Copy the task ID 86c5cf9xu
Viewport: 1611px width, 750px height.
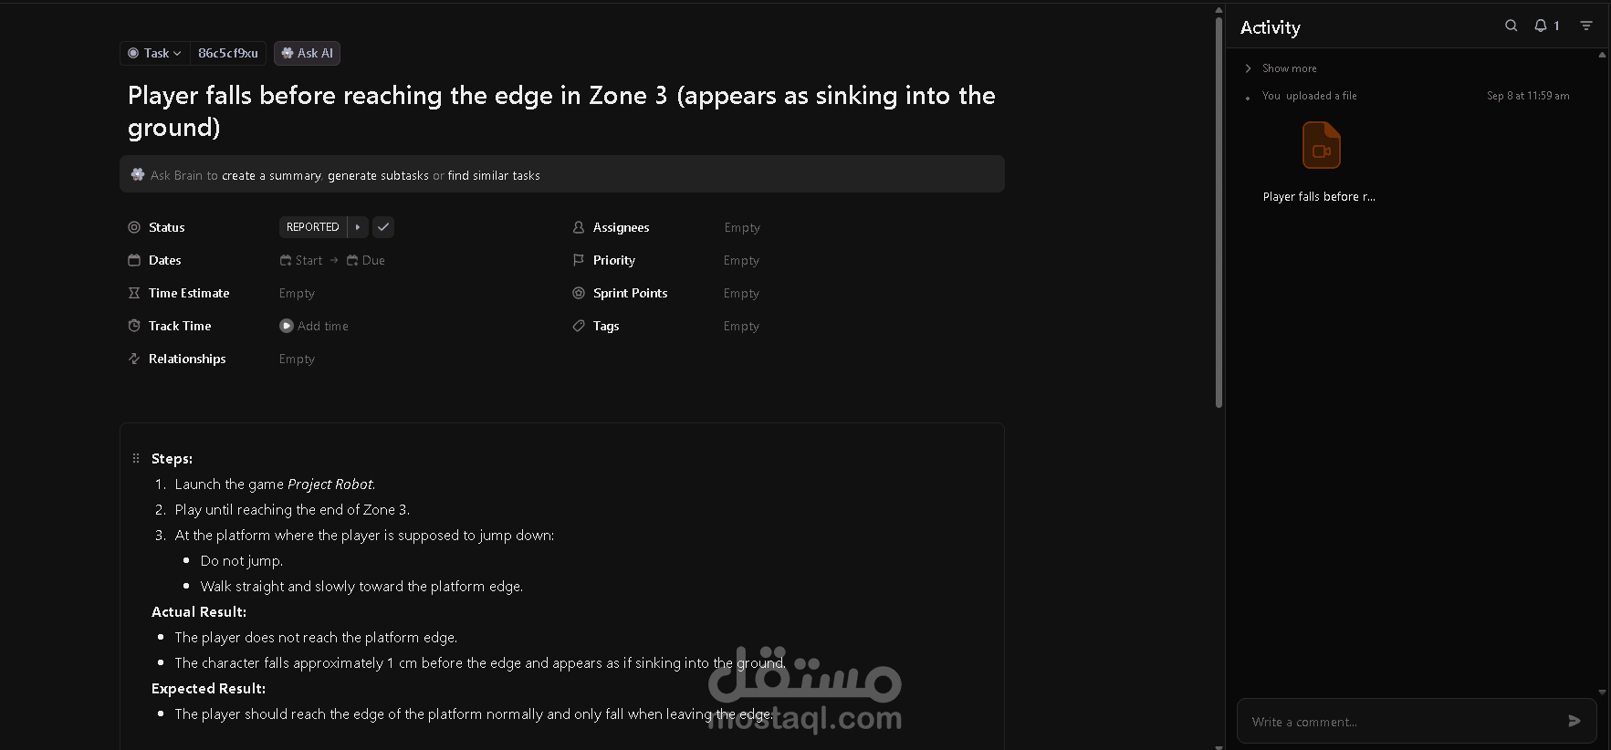pyautogui.click(x=228, y=53)
